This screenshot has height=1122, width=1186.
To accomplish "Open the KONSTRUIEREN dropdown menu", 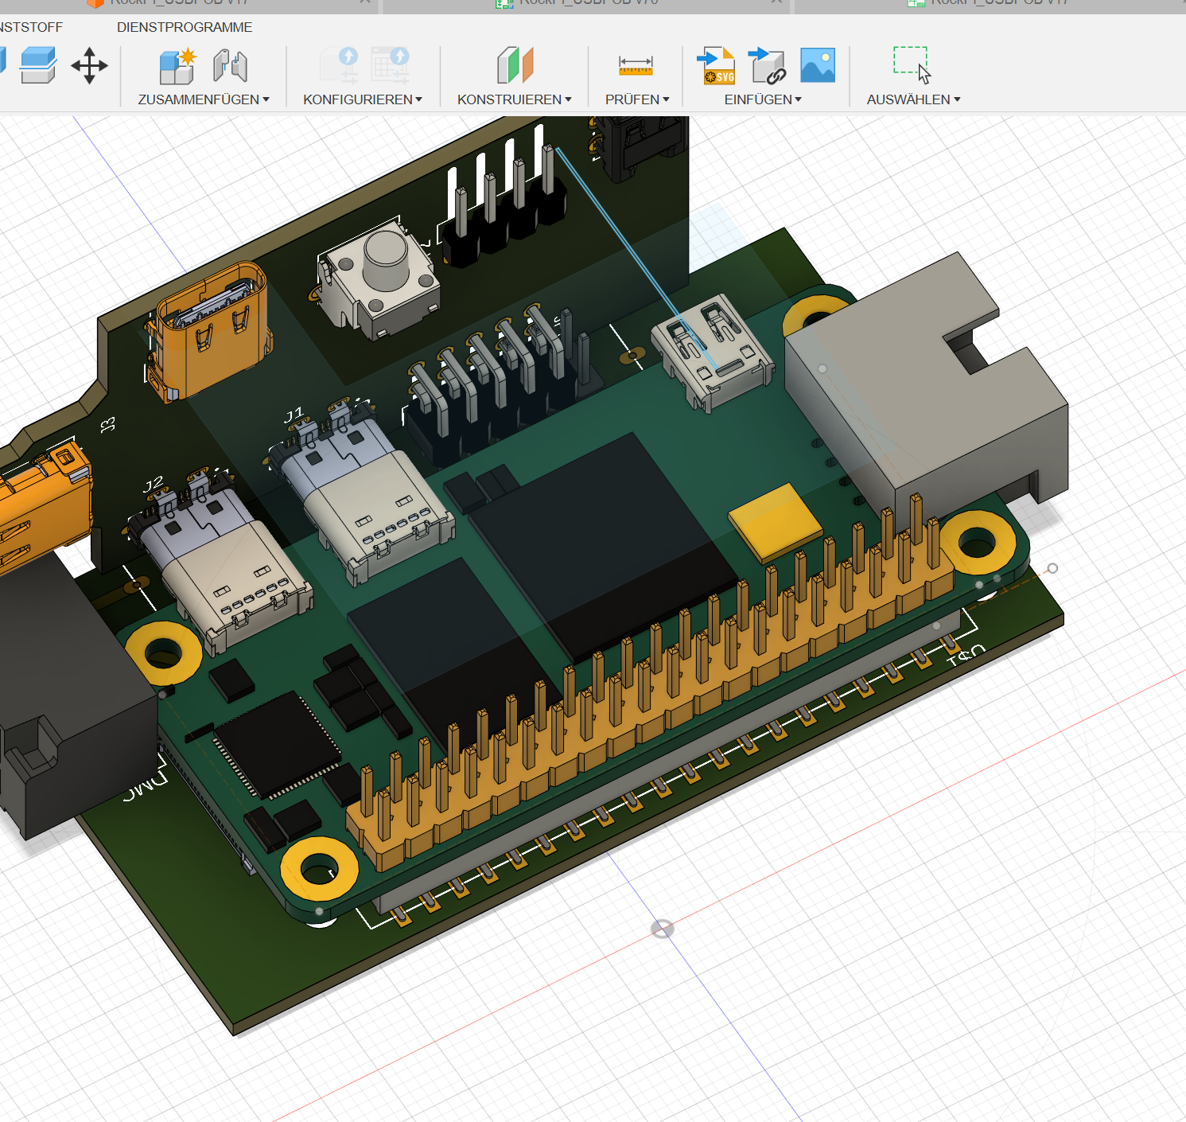I will pyautogui.click(x=515, y=99).
